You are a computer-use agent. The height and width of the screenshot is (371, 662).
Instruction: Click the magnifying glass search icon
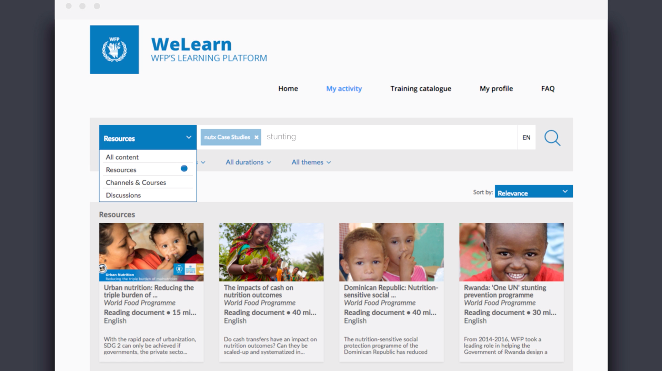click(x=552, y=138)
